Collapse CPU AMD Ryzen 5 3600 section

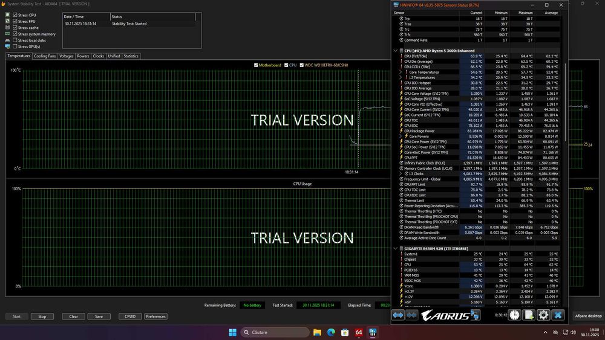(x=395, y=51)
